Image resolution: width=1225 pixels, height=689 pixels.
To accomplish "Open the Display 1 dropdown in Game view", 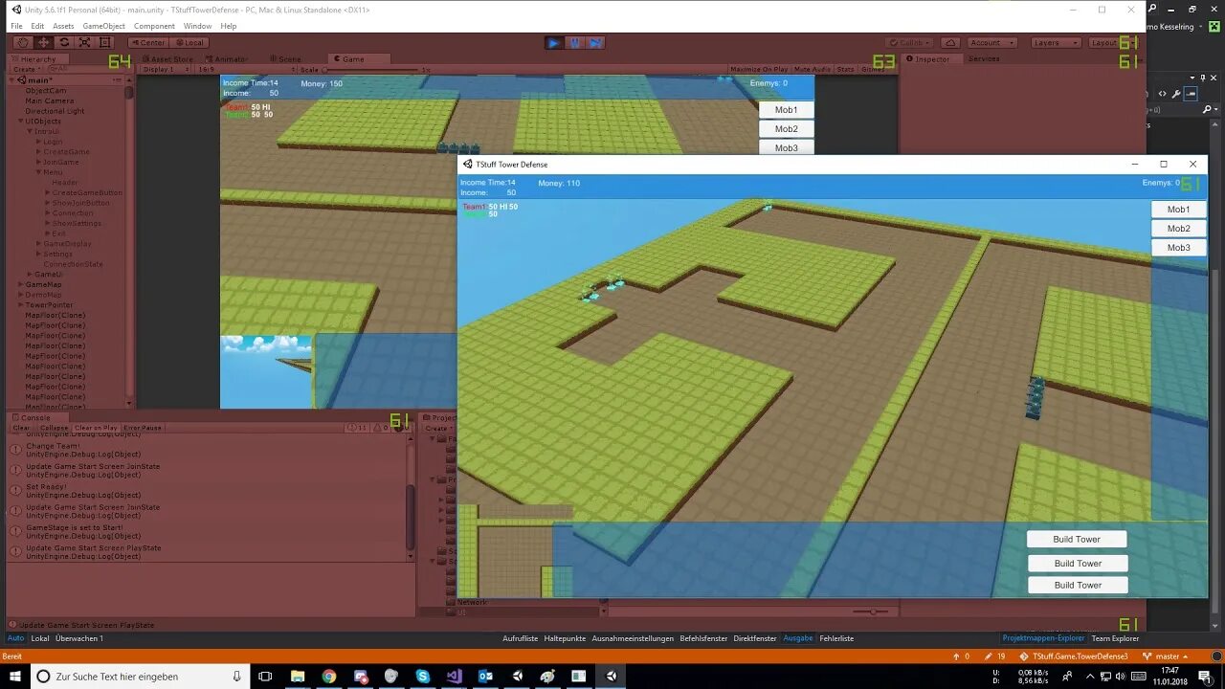I will [165, 69].
